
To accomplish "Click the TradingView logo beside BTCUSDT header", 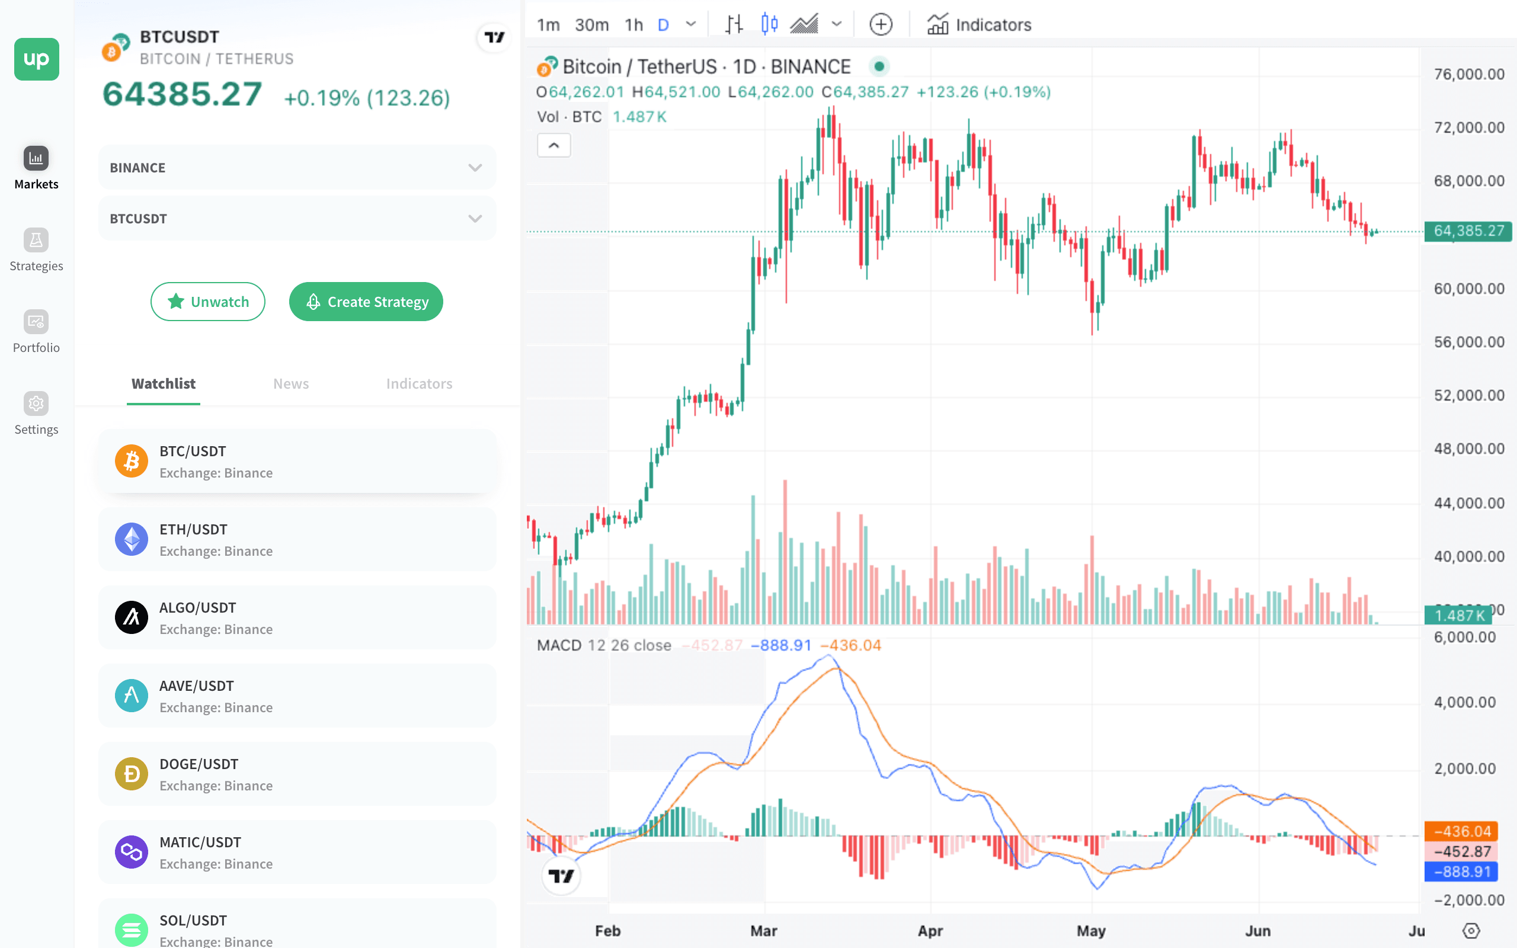I will coord(494,37).
